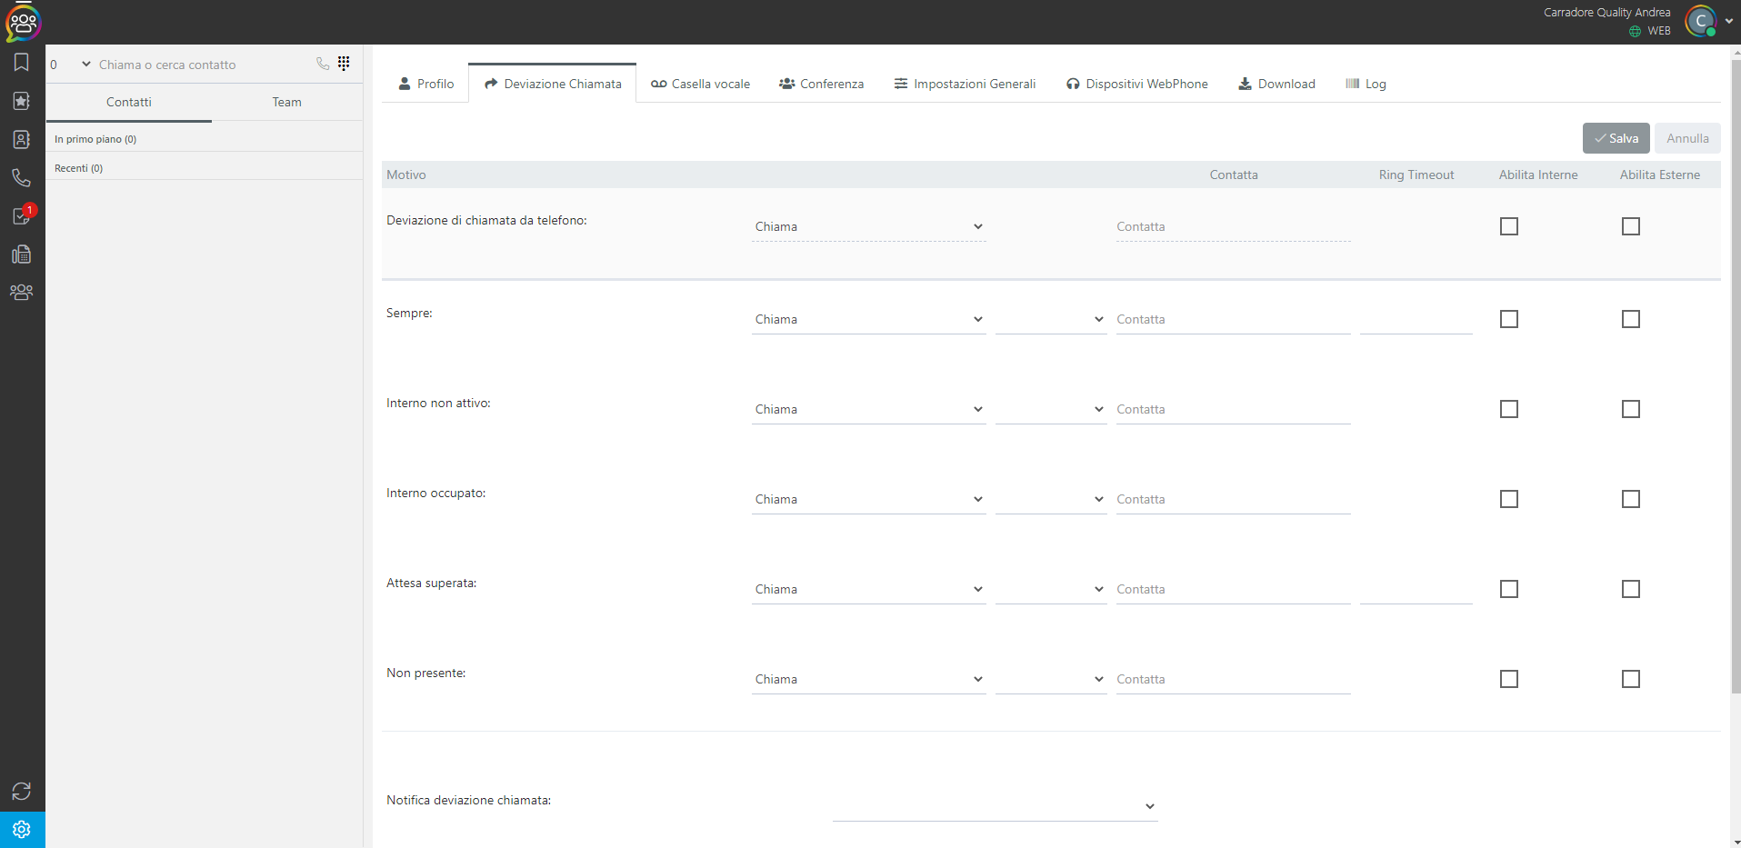
Task: Click Ring Timeout field in Attesa superata row
Action: (1416, 589)
